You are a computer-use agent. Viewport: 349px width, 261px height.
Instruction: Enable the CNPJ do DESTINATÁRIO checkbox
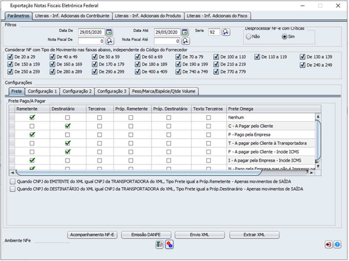(13, 189)
